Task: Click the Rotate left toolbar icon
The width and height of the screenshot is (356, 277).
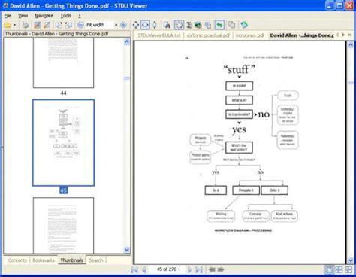Action: click(x=59, y=25)
